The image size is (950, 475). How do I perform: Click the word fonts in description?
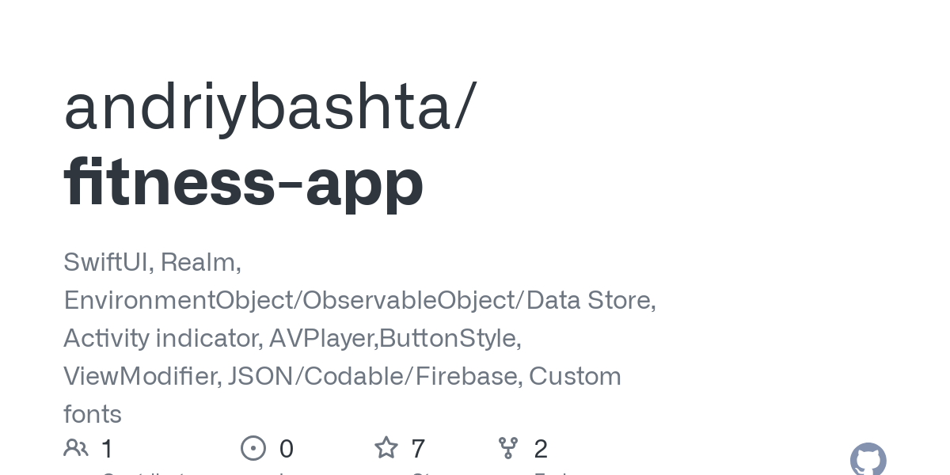point(93,414)
